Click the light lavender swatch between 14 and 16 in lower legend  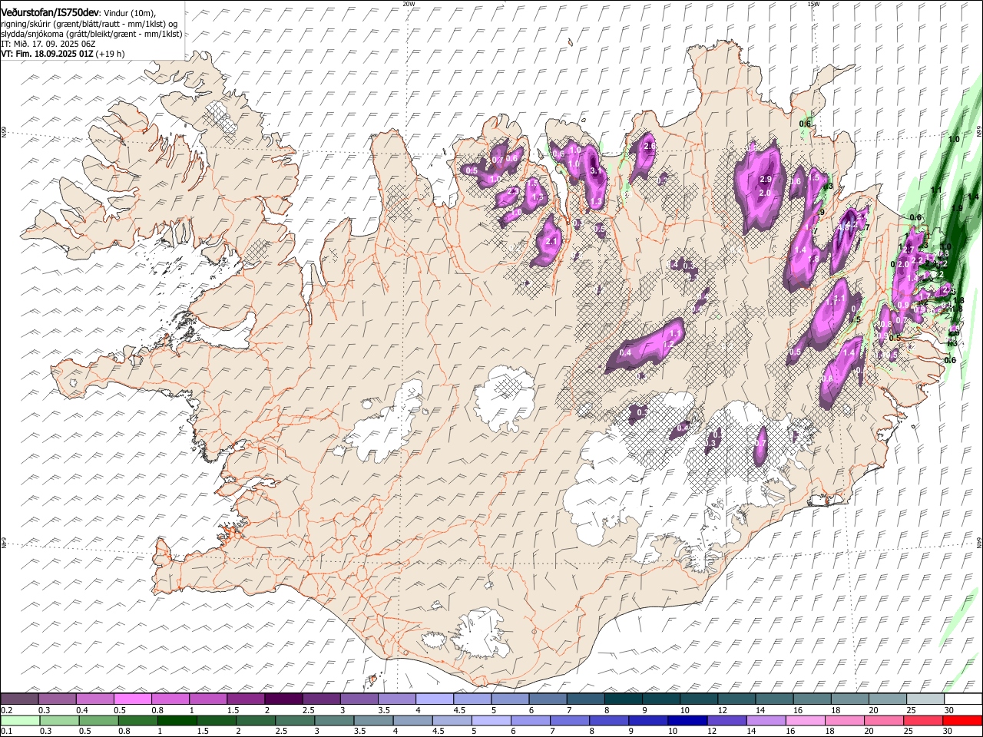pos(766,720)
